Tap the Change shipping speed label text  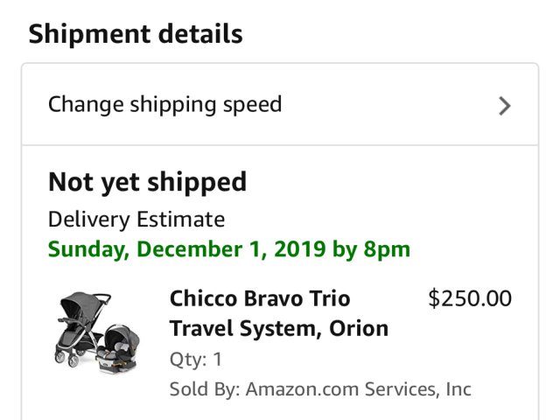click(x=164, y=105)
